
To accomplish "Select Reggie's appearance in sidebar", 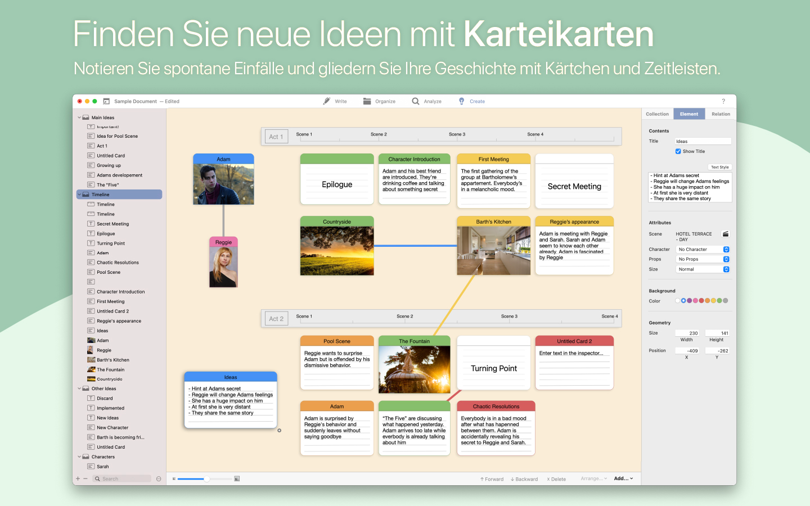I will point(119,321).
